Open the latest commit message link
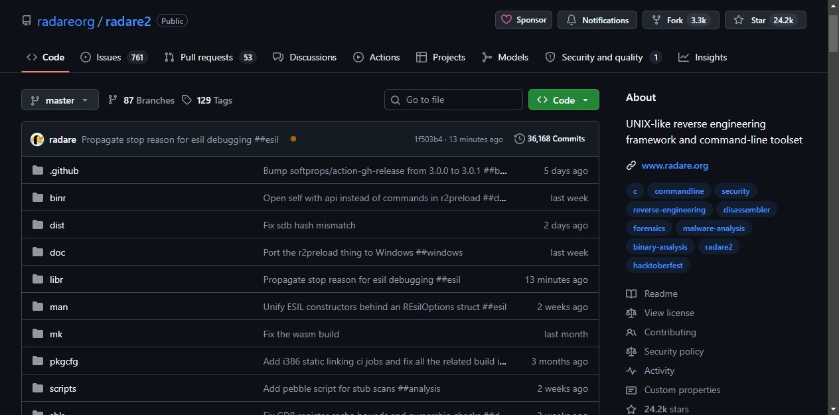This screenshot has width=839, height=415. [180, 139]
